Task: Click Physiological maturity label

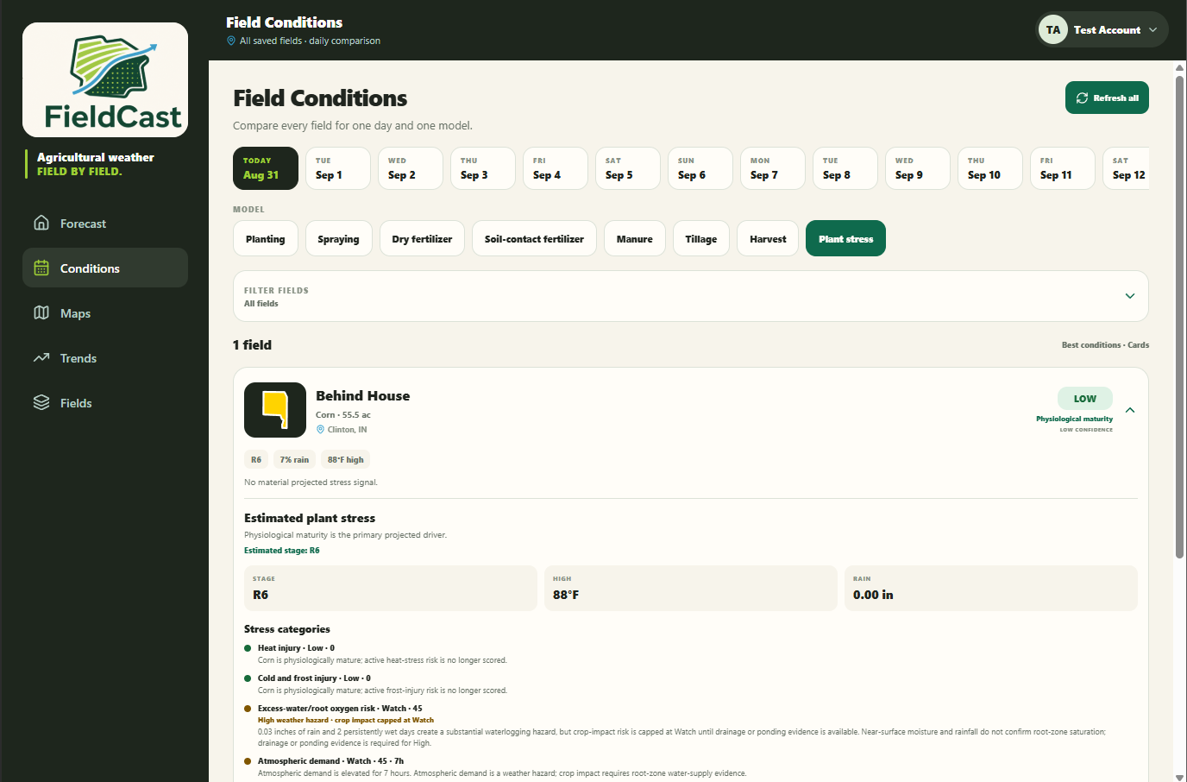Action: click(x=1074, y=419)
